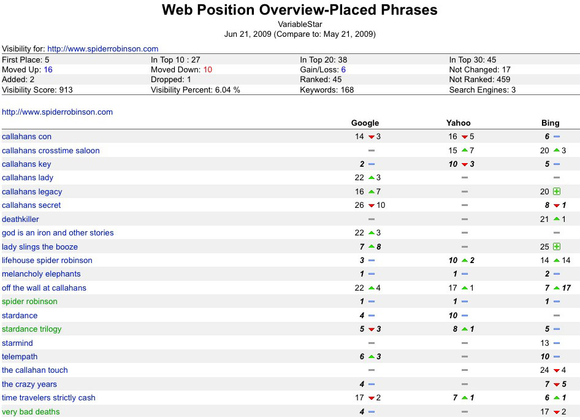580x420 pixels.
Task: Click red down arrow in callahans con Google cell
Action: (x=372, y=137)
